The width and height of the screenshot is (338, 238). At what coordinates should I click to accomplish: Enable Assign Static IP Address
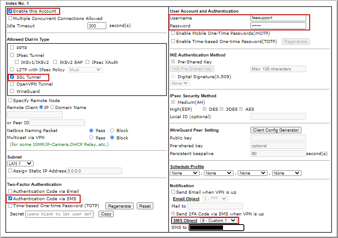click(x=10, y=171)
